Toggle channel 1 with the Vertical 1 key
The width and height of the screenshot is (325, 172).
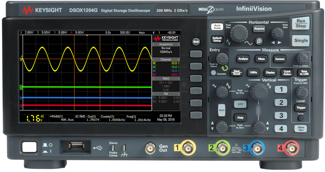281,89
